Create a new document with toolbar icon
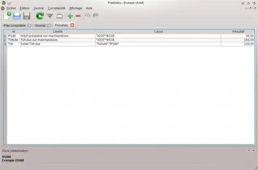 [x=7, y=16]
